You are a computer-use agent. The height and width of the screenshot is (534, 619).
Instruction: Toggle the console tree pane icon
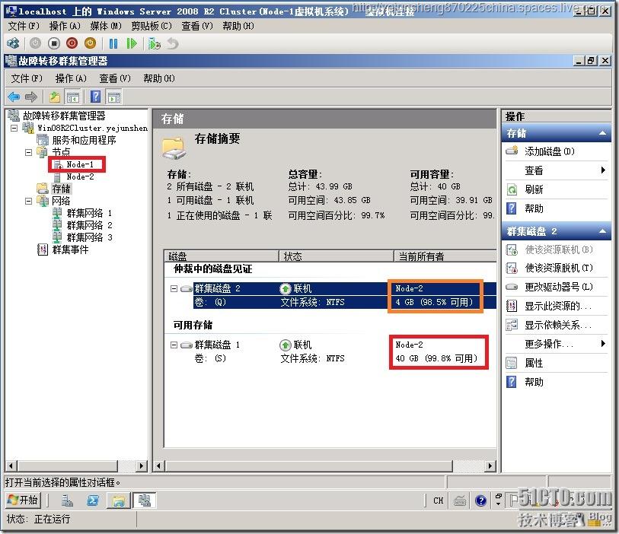[x=72, y=97]
